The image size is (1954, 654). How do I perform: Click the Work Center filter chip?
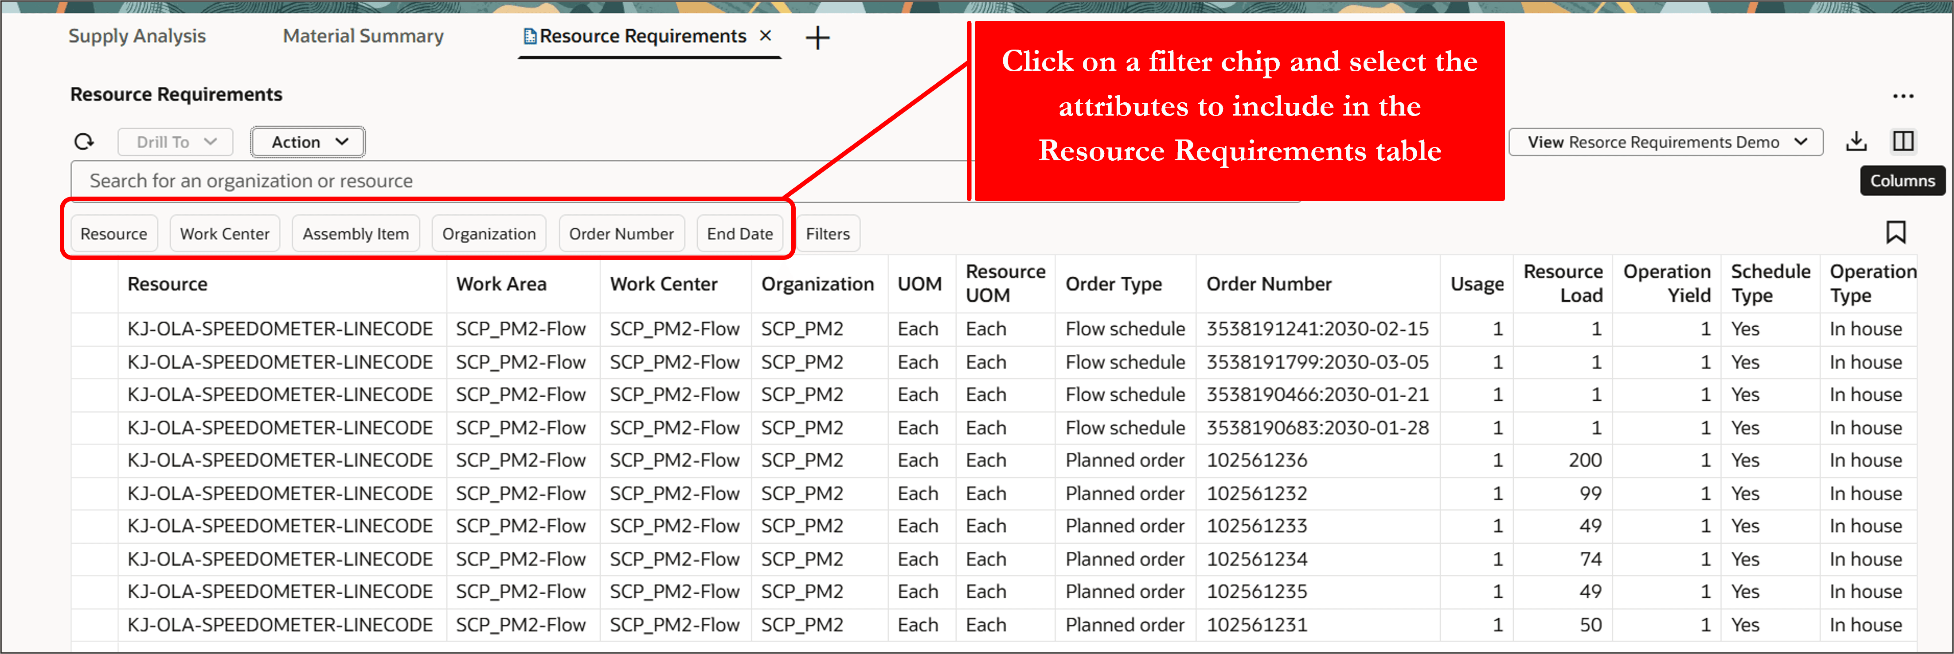(x=225, y=233)
